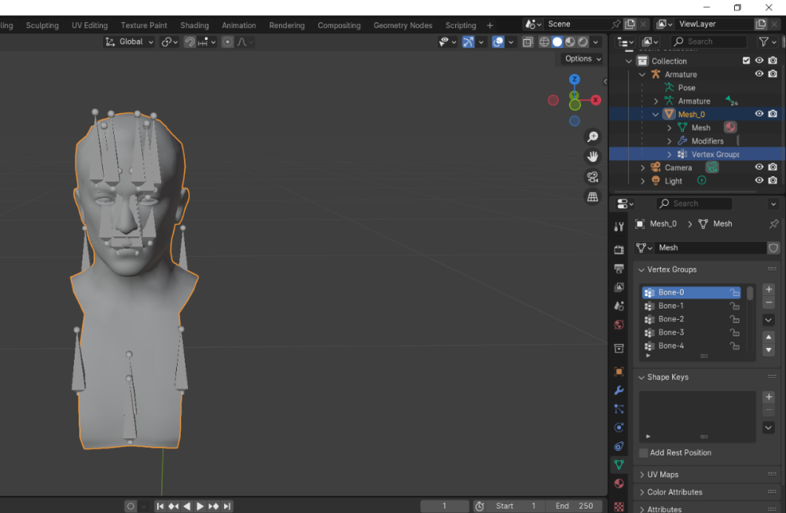The height and width of the screenshot is (513, 786).
Task: Hide the Camera object with its eye icon
Action: pyautogui.click(x=759, y=167)
